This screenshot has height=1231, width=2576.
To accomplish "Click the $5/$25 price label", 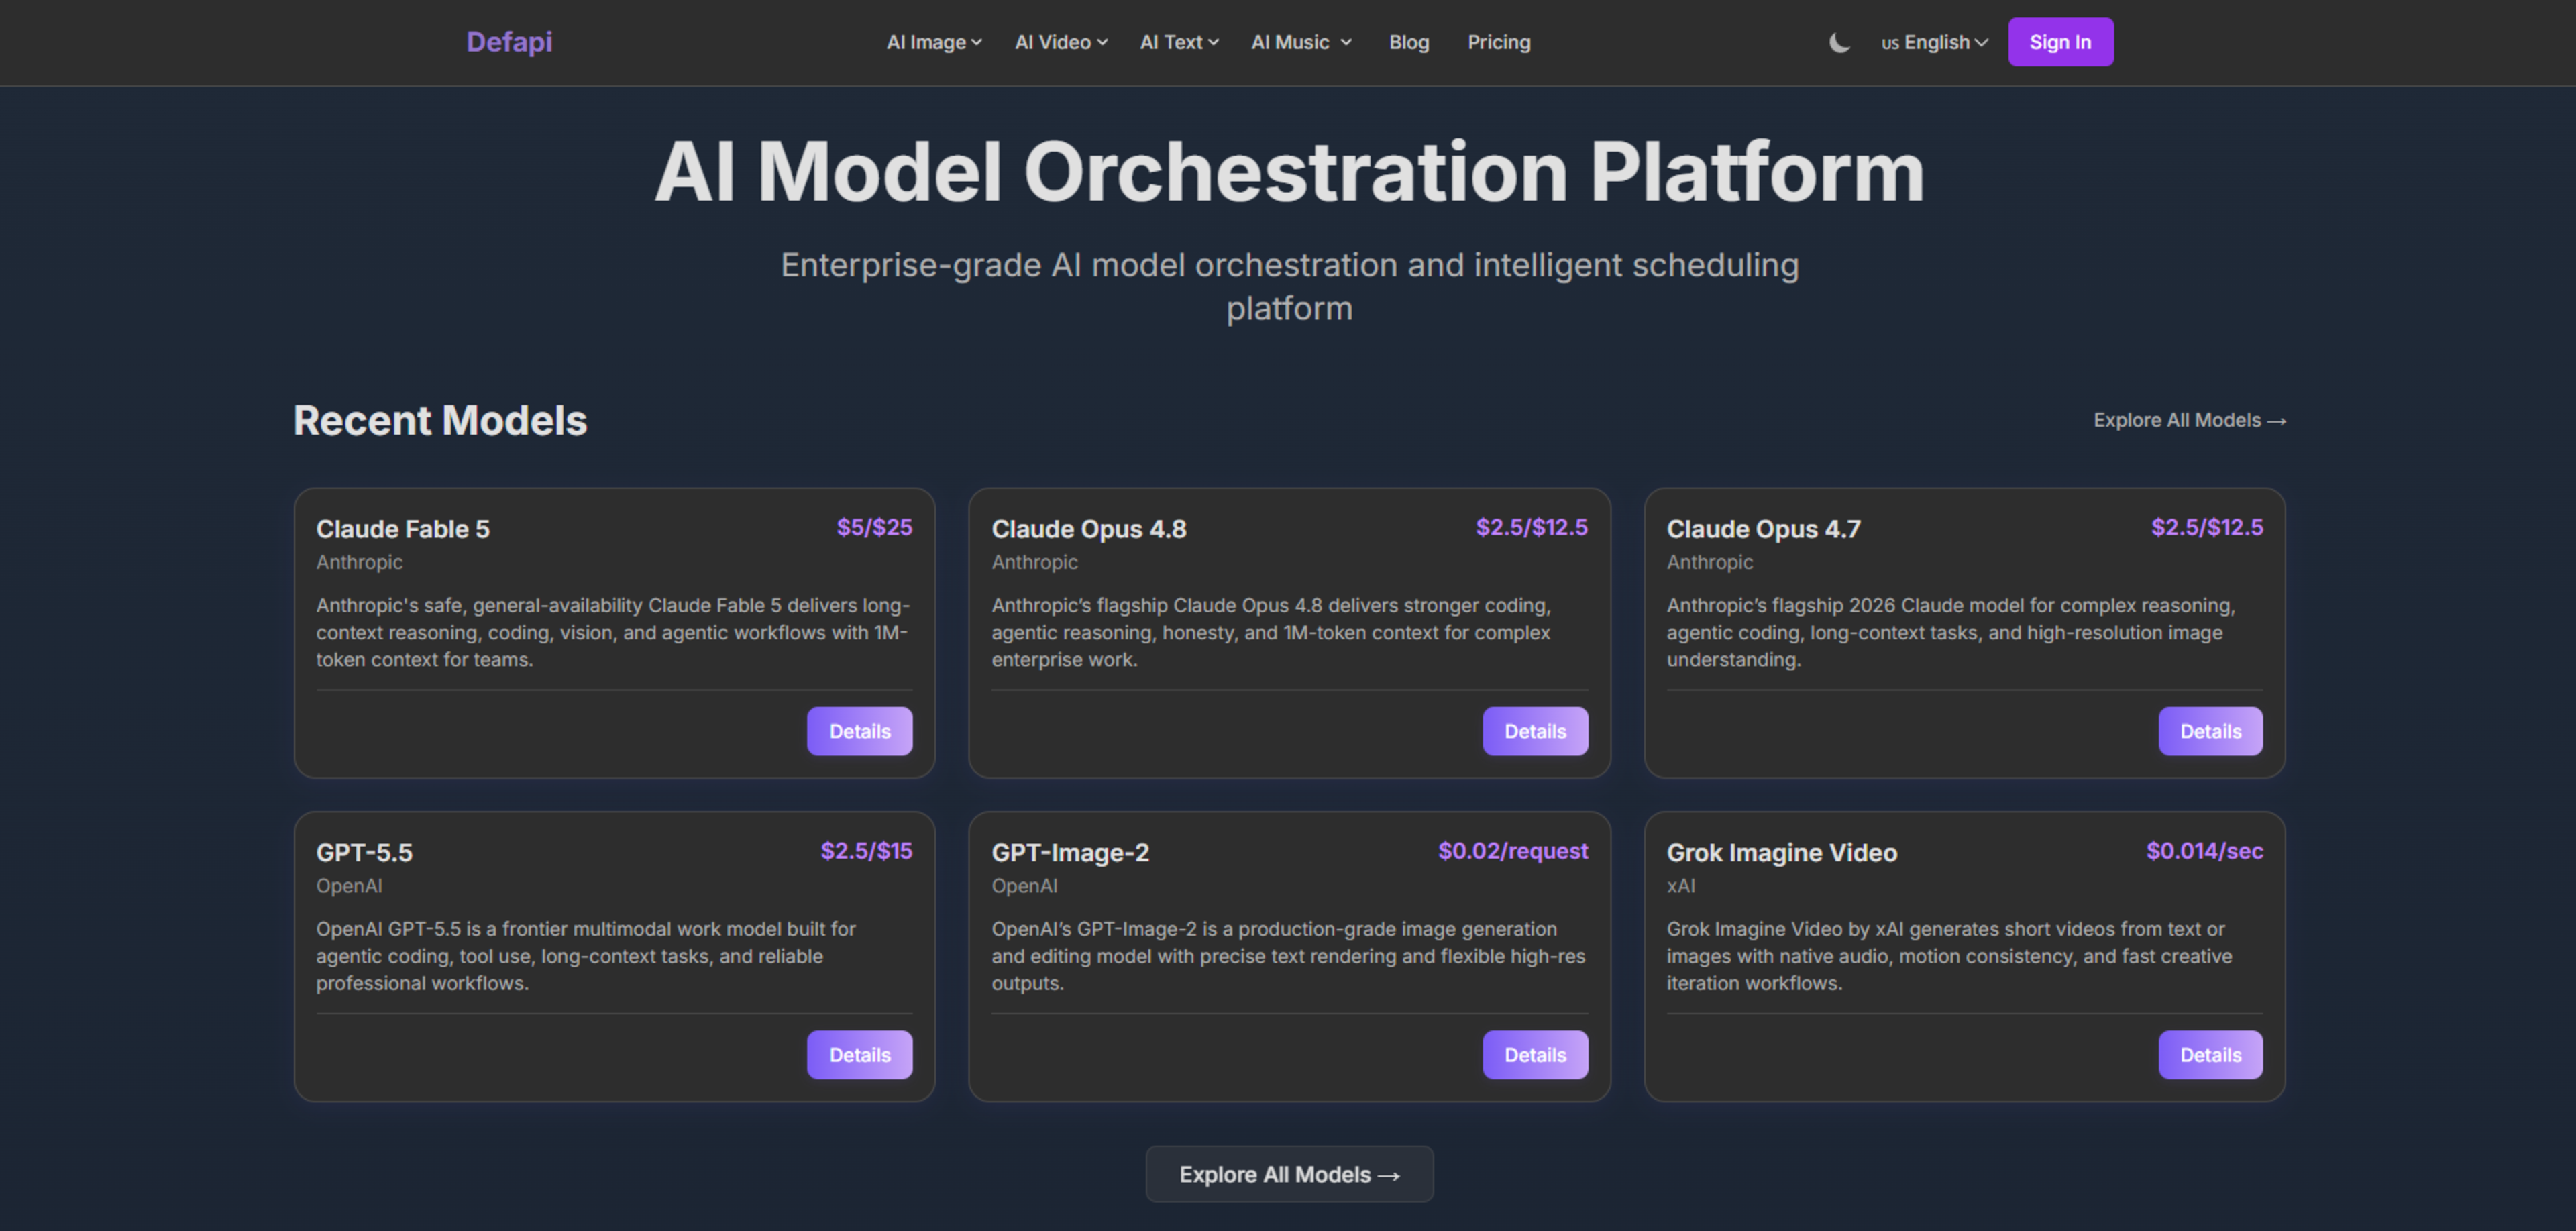I will click(874, 527).
